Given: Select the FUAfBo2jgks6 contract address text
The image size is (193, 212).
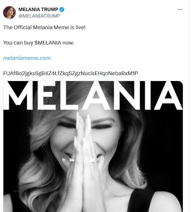Looking at the screenshot, I should 70,73.
